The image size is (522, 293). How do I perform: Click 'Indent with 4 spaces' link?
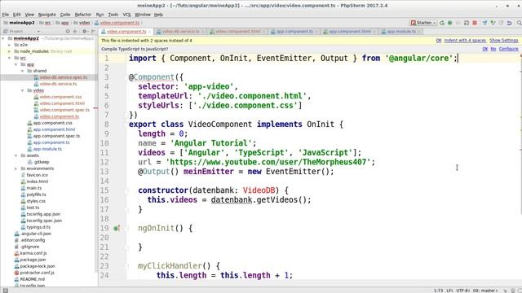465,41
